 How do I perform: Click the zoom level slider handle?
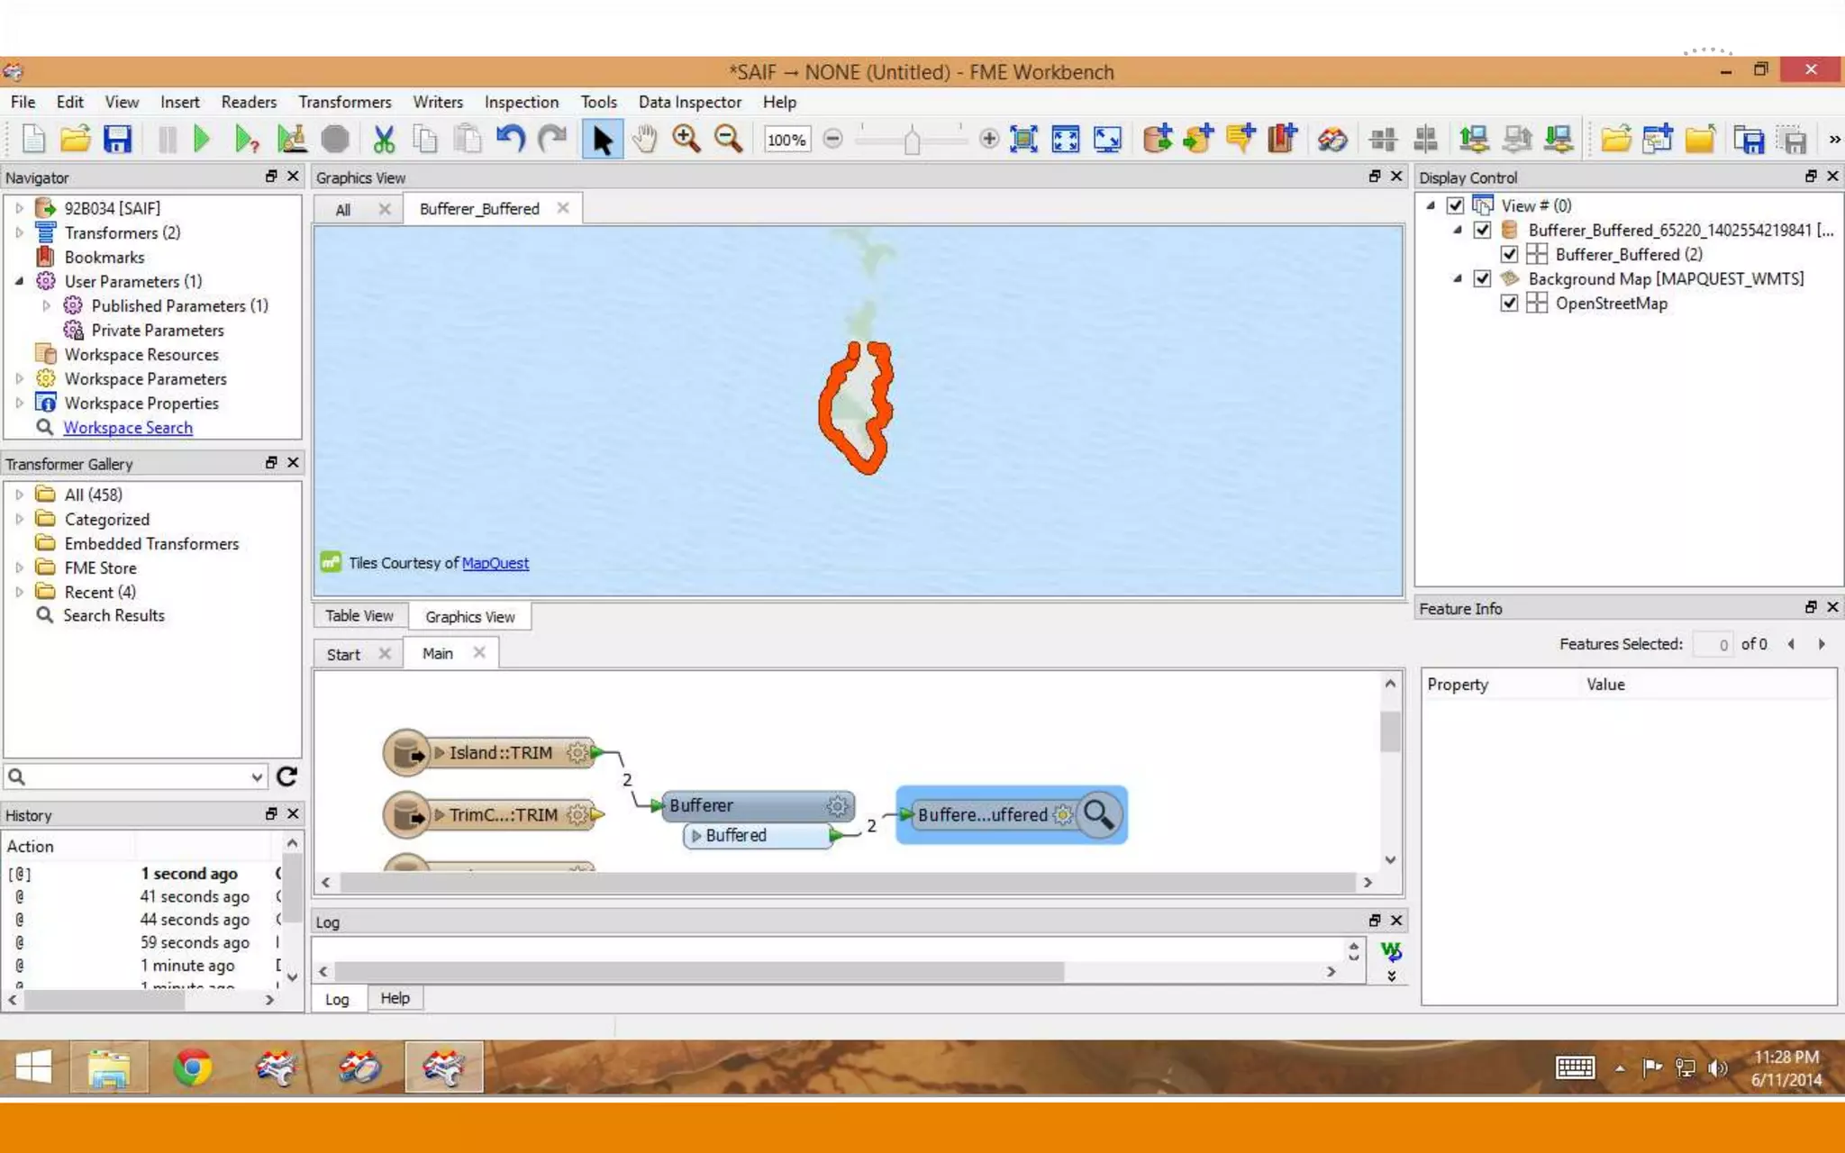[912, 141]
